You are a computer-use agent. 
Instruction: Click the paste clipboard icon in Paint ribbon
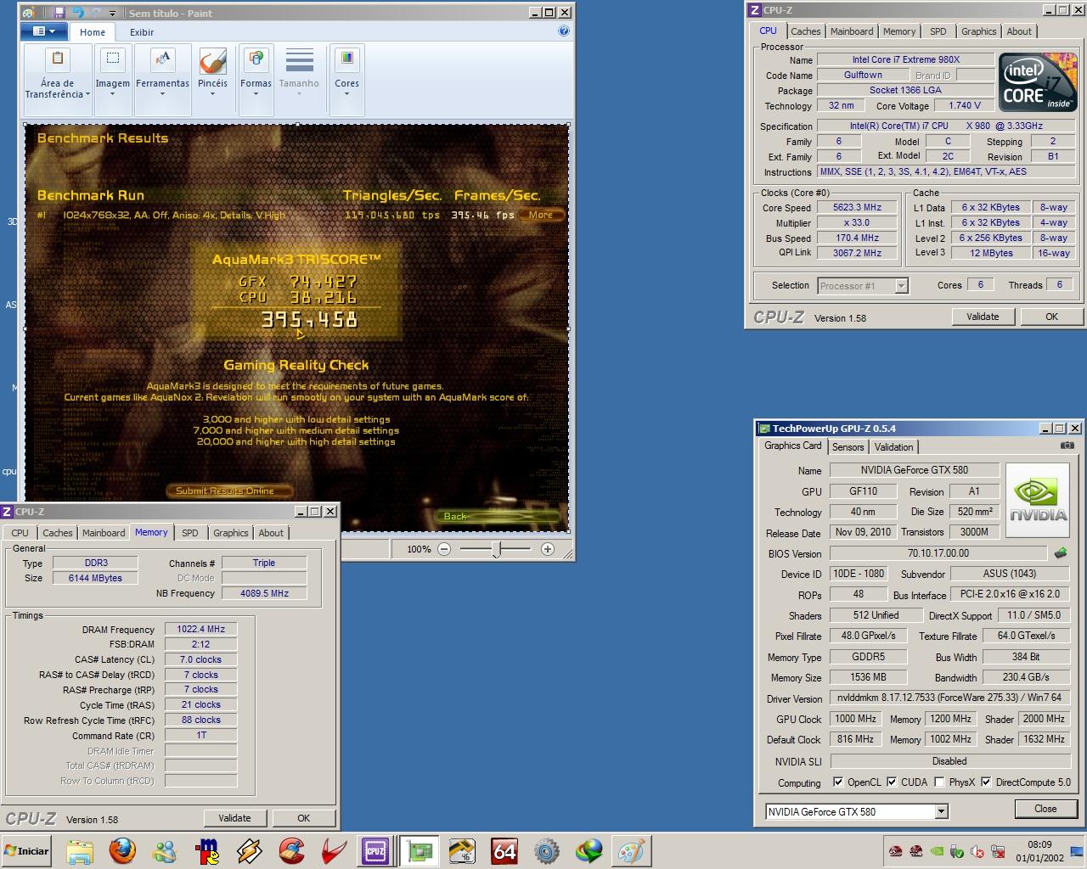point(58,59)
